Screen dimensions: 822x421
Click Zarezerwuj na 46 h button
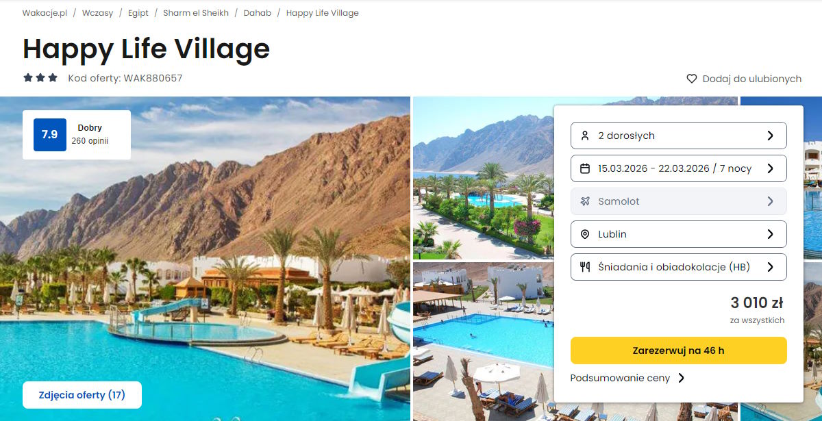coord(679,350)
